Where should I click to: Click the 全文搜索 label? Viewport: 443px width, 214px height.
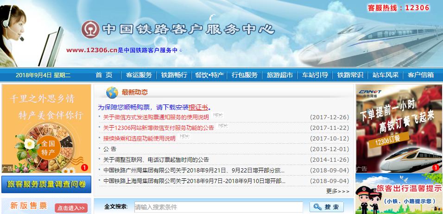116,207
